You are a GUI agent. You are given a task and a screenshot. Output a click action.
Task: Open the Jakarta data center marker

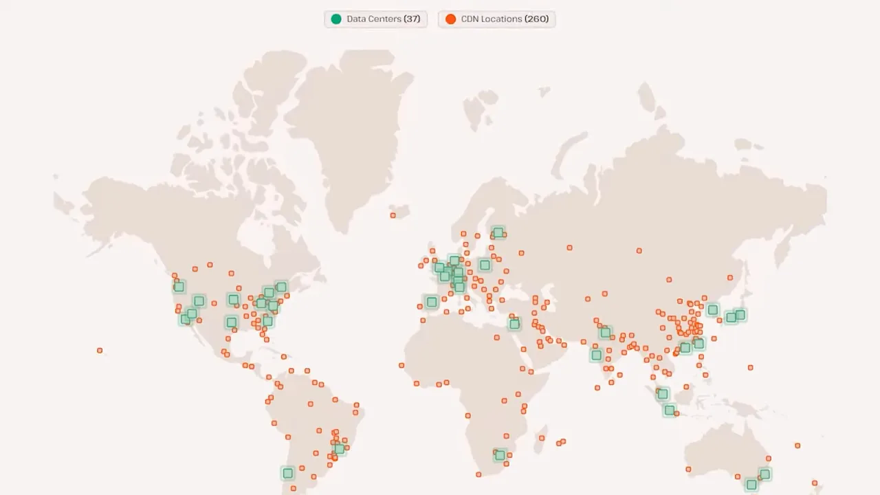click(670, 410)
